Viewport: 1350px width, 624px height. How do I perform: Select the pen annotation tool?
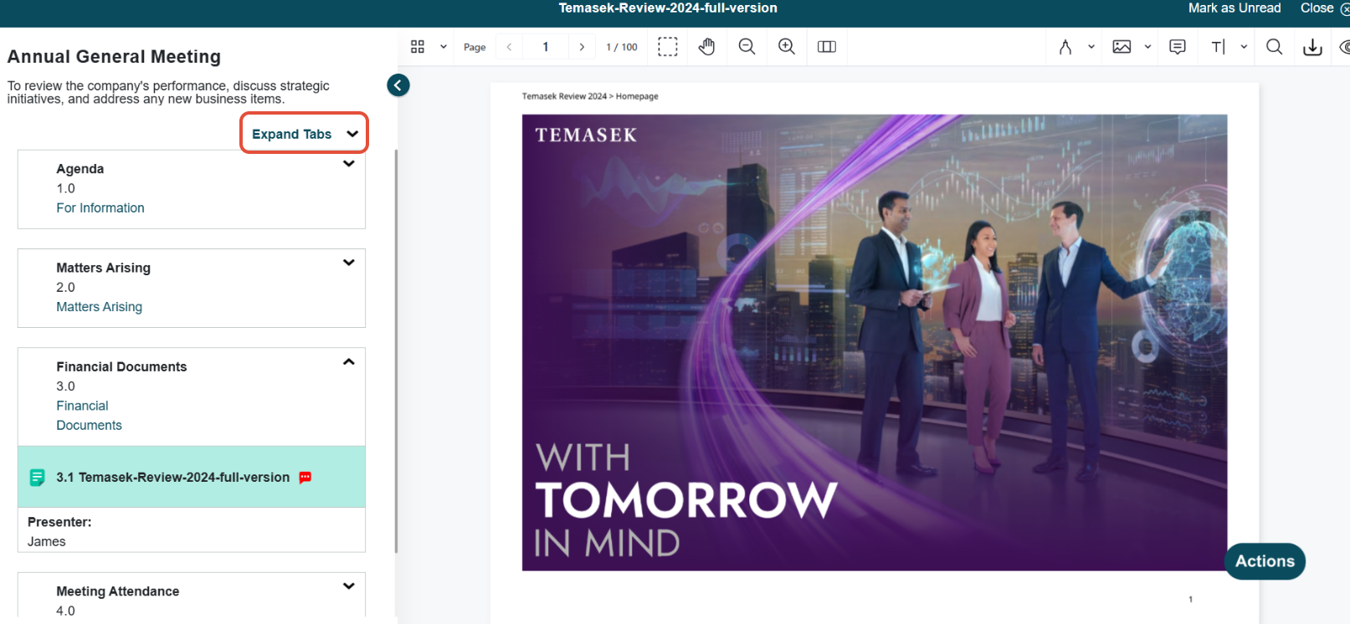1065,47
